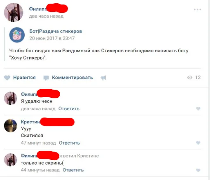Open the three-dot post options menu
Screen dimensions: 210x180
(x=197, y=9)
